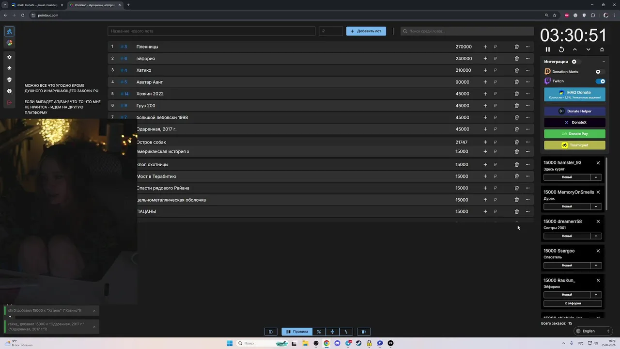Screen dimensions: 620x349
Task: Click Новый button on MemoryOnSmells card
Action: click(567, 206)
